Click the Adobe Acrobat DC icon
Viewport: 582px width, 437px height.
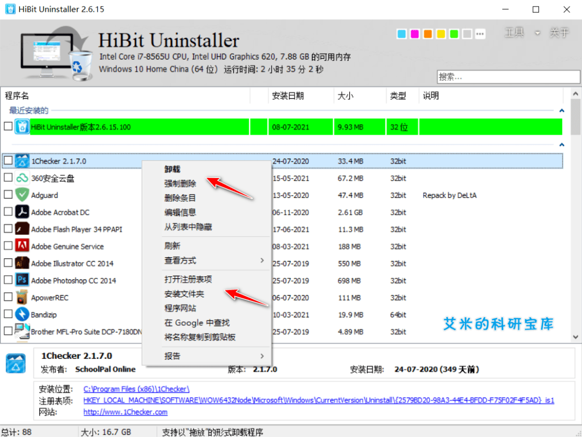[x=22, y=212]
